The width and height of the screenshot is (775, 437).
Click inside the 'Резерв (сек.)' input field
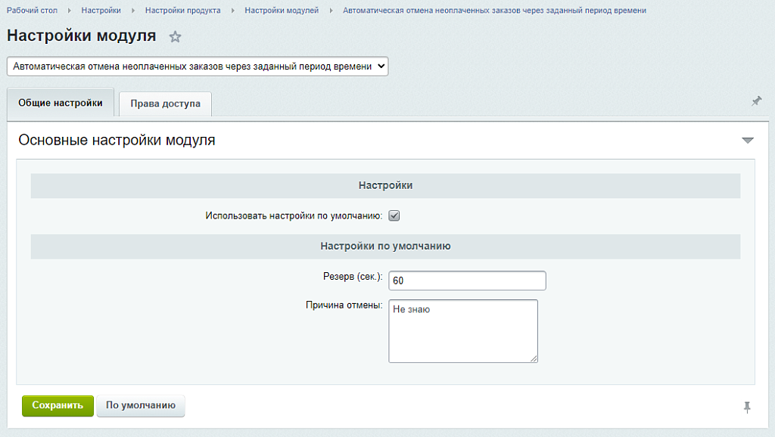[467, 280]
